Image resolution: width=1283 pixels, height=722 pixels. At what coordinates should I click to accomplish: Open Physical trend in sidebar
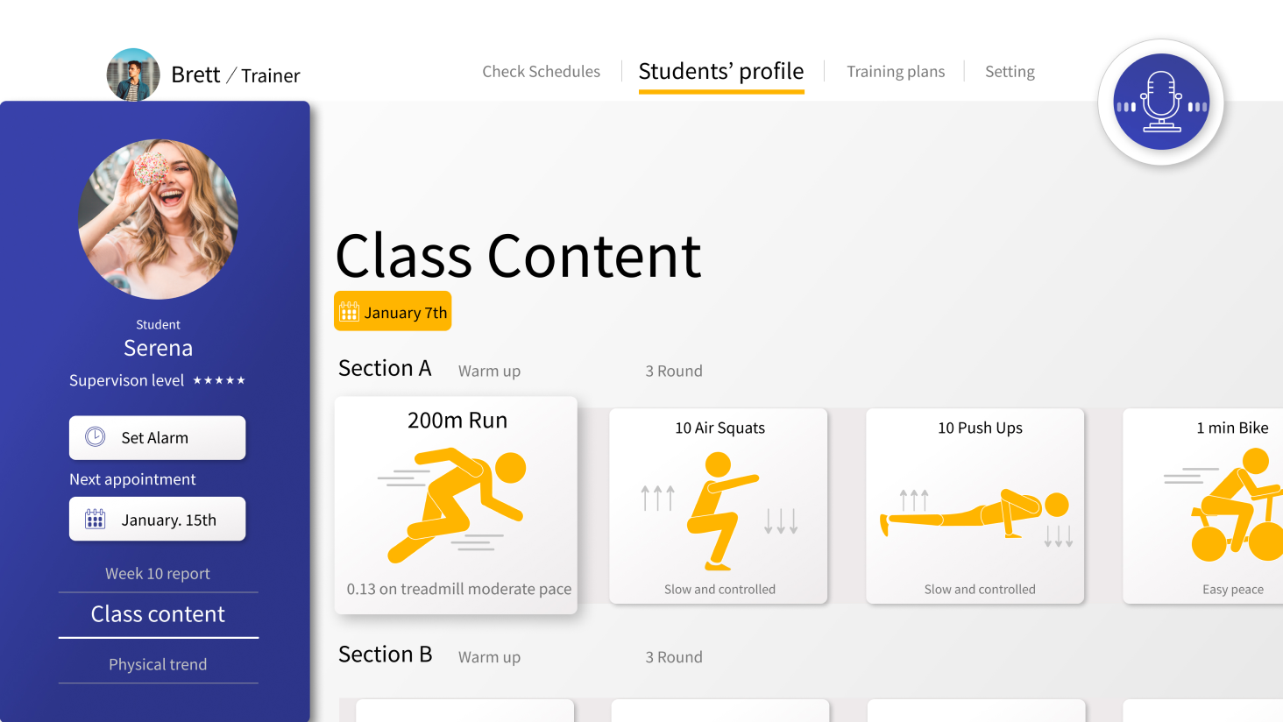click(158, 664)
